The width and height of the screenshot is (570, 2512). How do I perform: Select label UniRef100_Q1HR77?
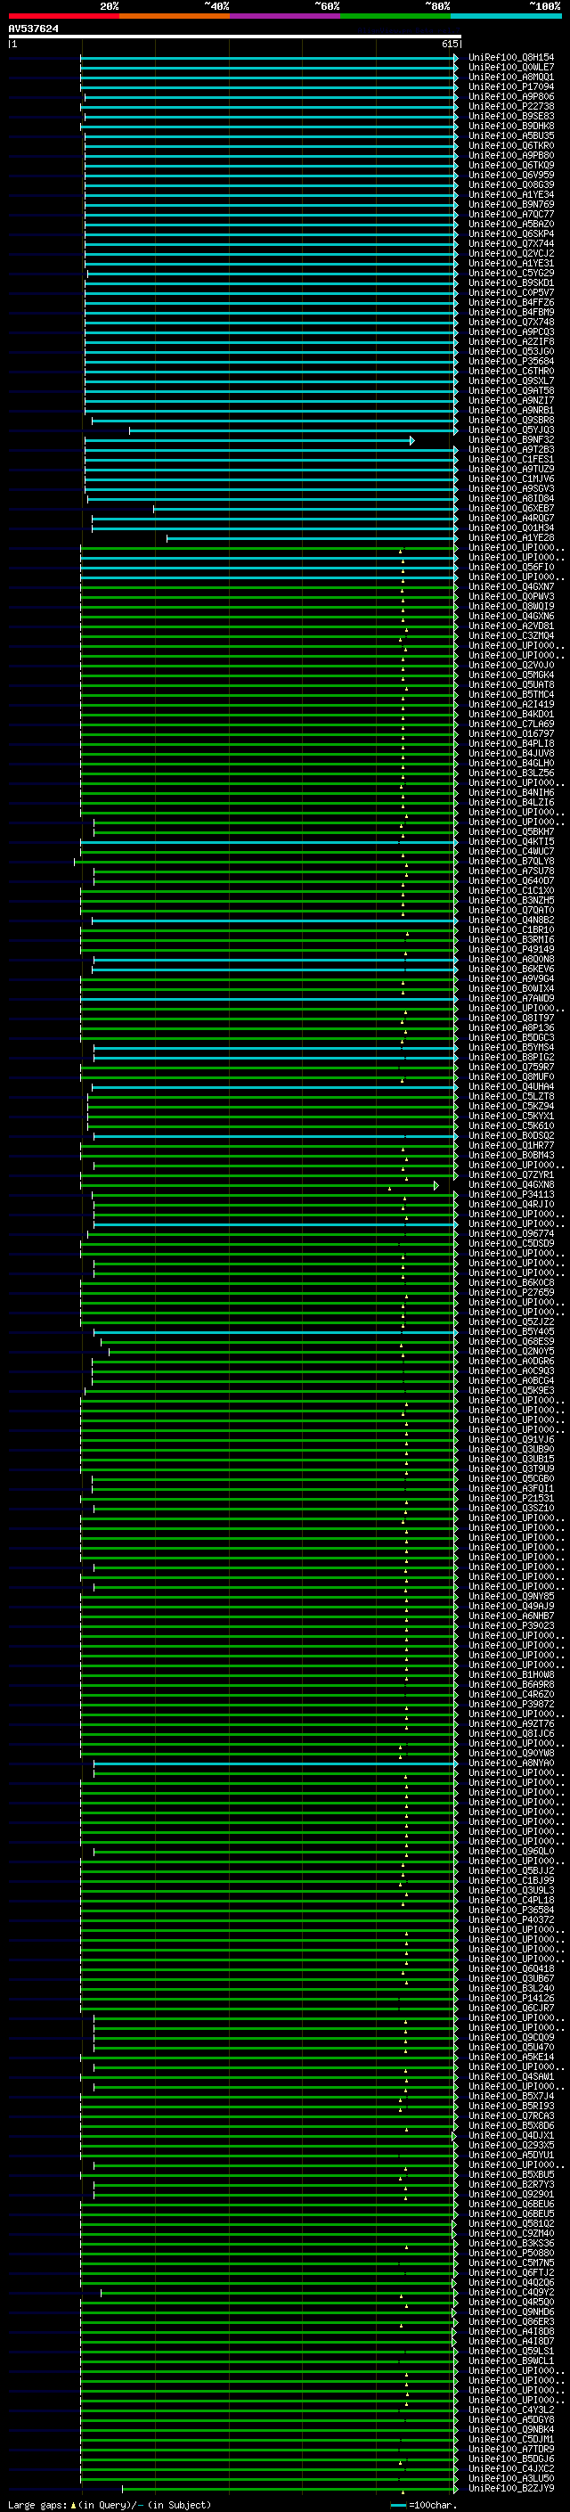(511, 1145)
